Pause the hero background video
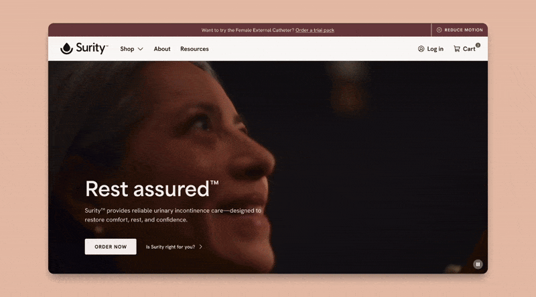This screenshot has width=536, height=297. click(478, 264)
